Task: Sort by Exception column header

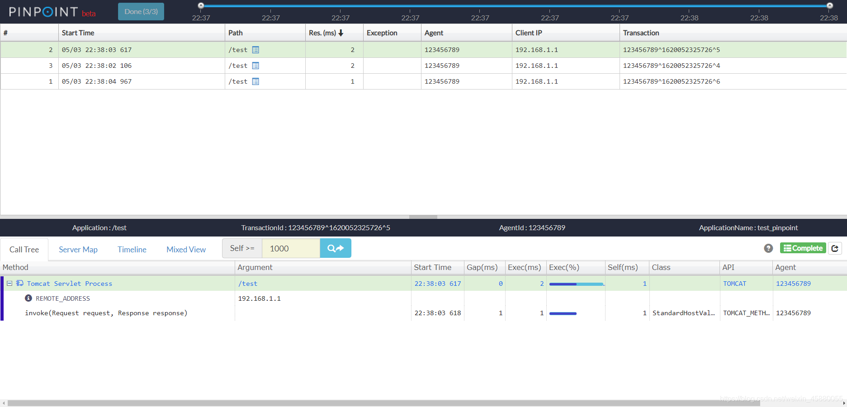Action: (x=392, y=33)
